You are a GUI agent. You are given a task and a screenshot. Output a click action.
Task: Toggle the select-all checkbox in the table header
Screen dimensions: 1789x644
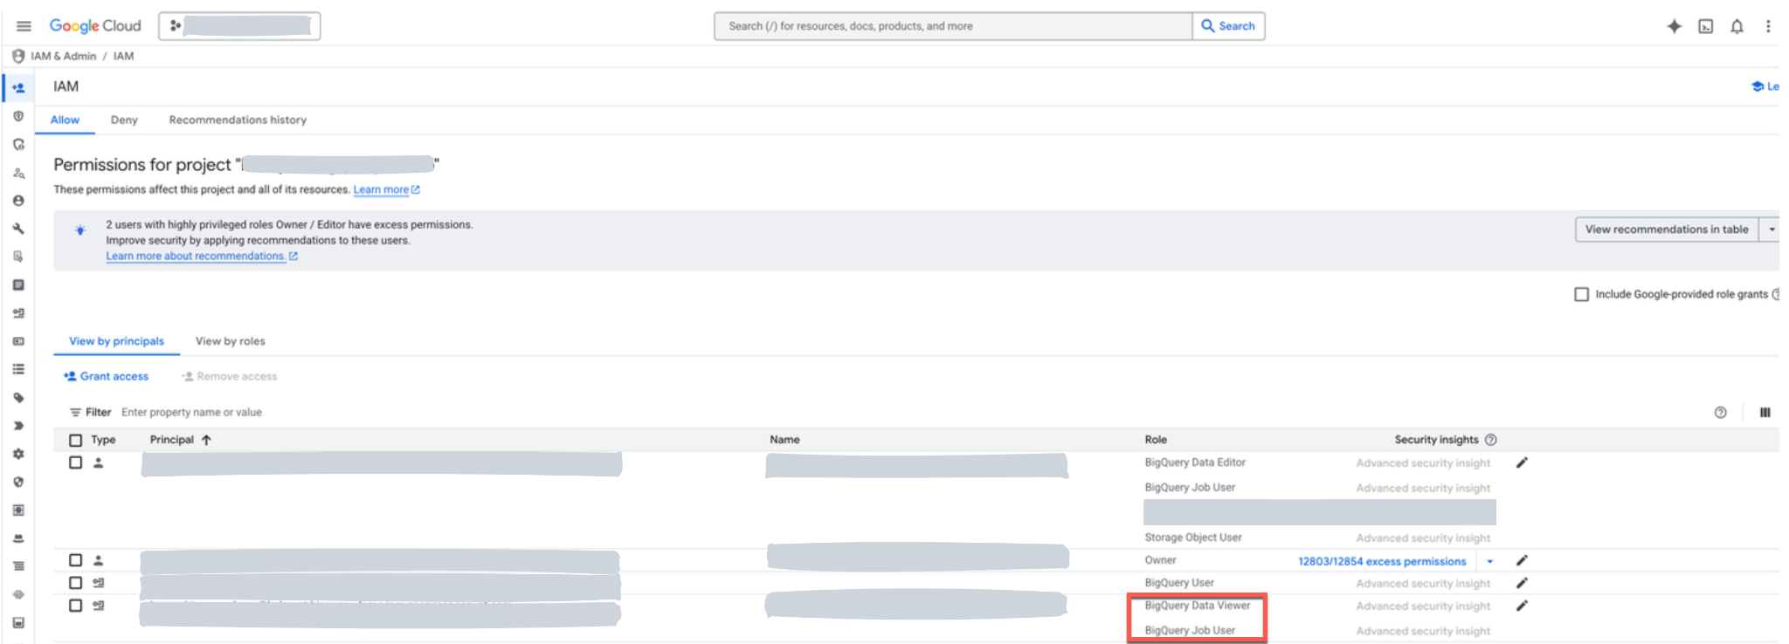tap(76, 440)
